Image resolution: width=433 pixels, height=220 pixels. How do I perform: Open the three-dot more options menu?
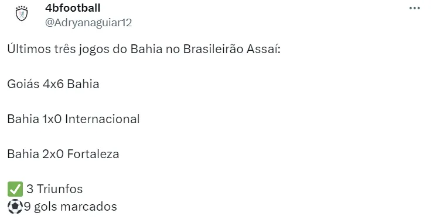pos(414,8)
